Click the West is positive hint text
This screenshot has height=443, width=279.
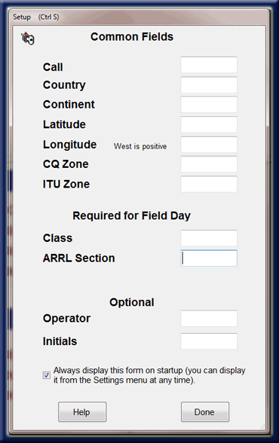(140, 146)
